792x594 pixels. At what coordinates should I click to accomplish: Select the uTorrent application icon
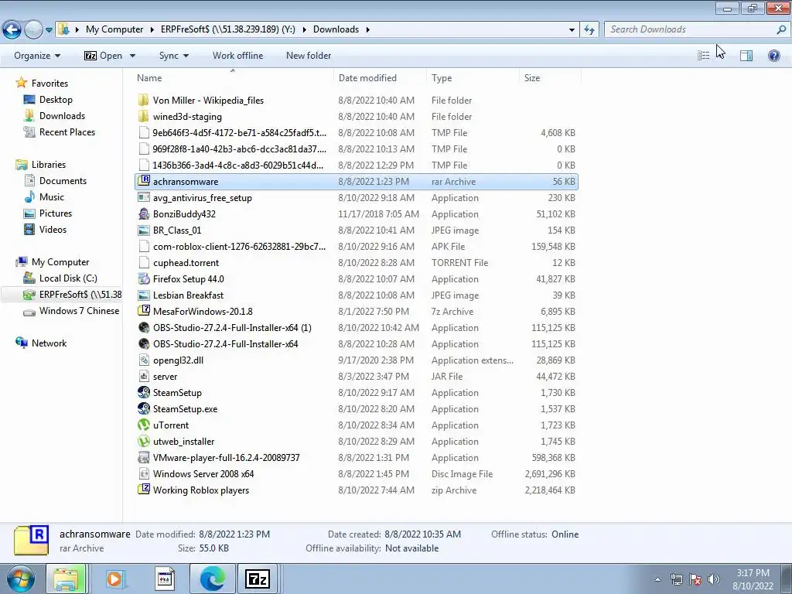pos(144,425)
